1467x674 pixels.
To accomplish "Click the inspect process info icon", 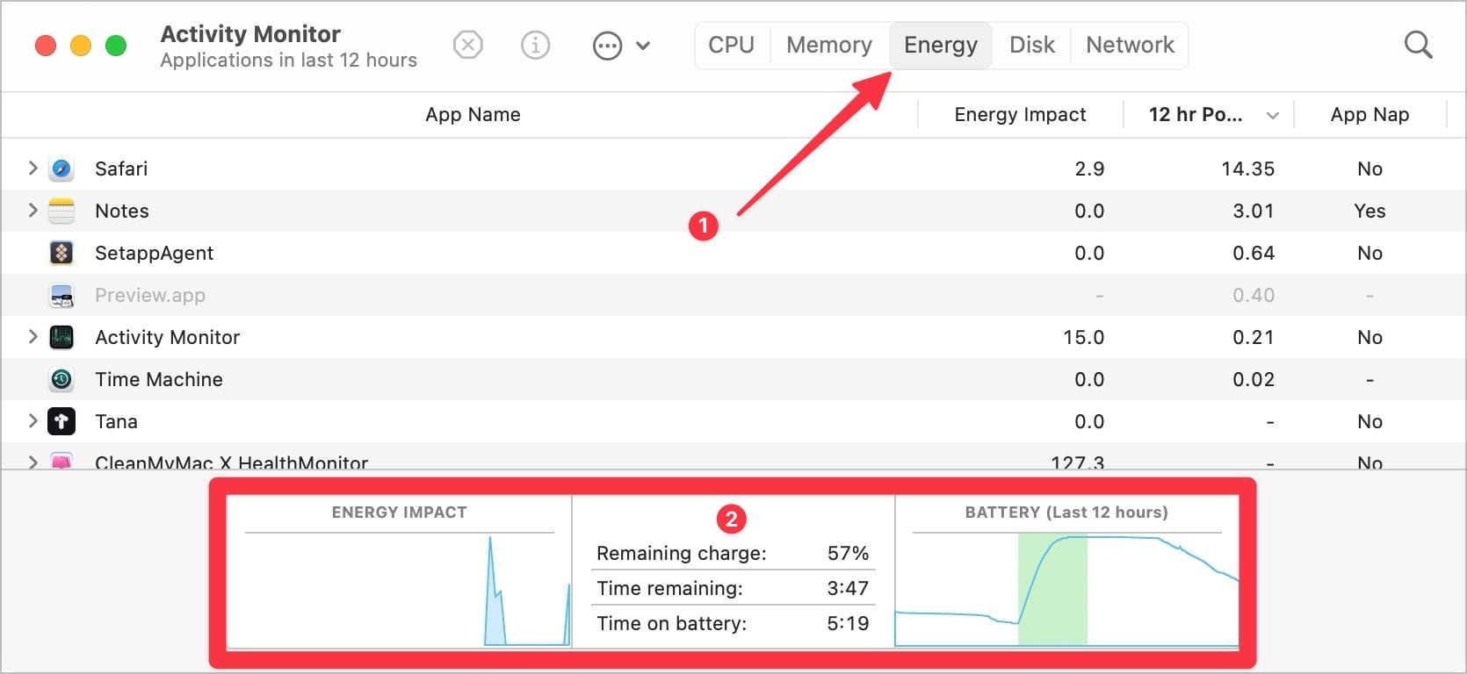I will coord(535,45).
